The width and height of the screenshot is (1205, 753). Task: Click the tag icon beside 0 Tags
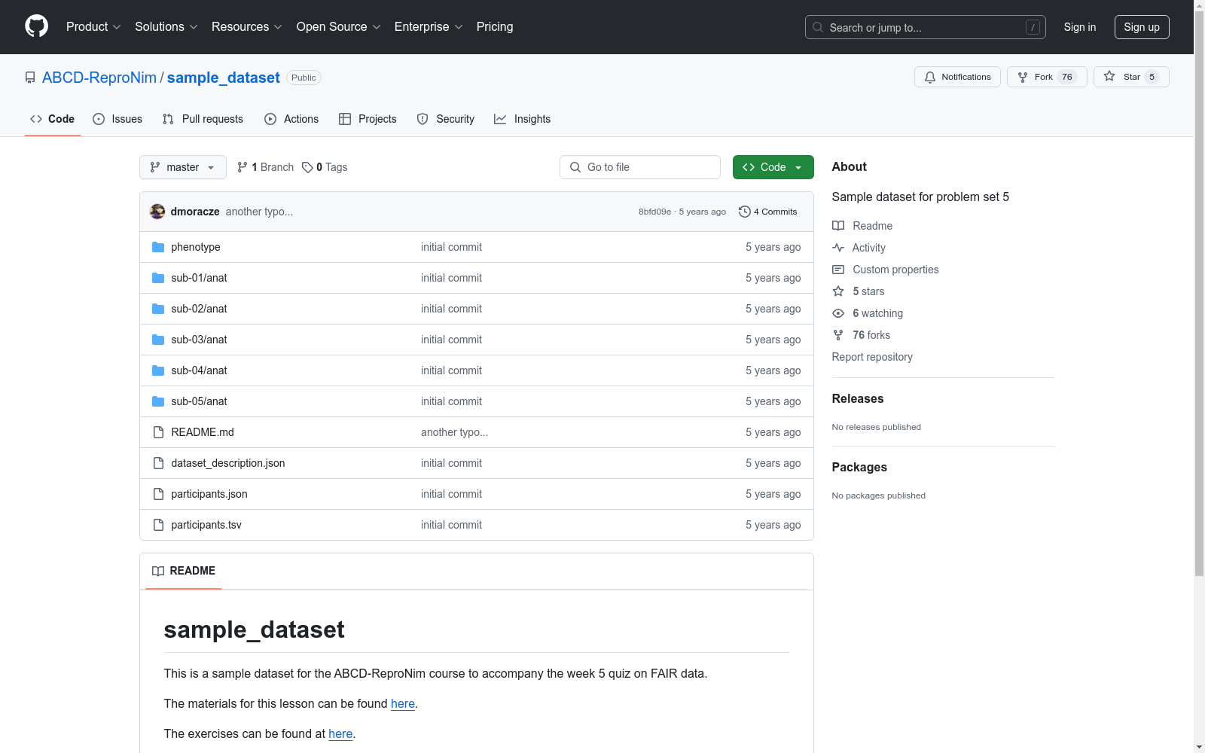click(307, 167)
